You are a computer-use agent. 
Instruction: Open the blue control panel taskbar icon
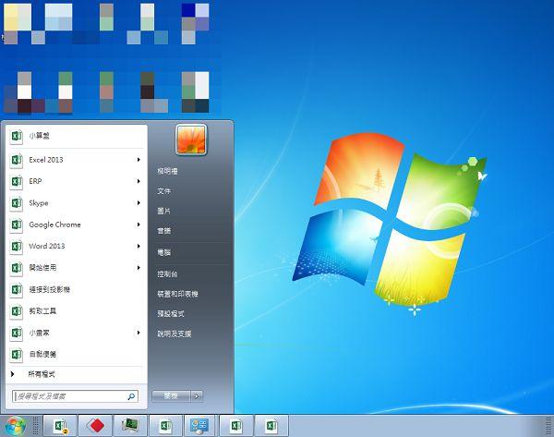(x=199, y=426)
